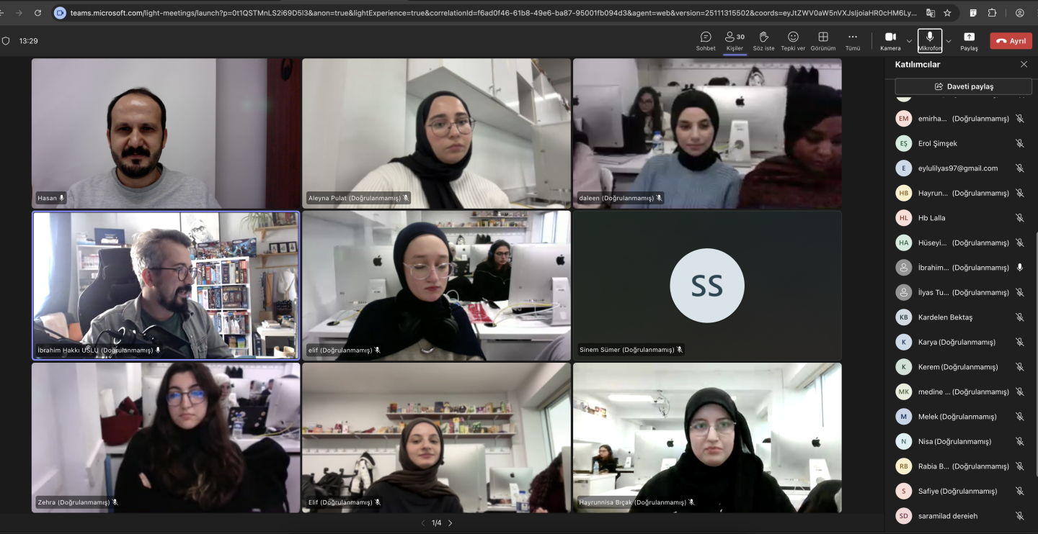1038x534 pixels.
Task: Expand the microphone options dropdown arrow
Action: point(949,41)
